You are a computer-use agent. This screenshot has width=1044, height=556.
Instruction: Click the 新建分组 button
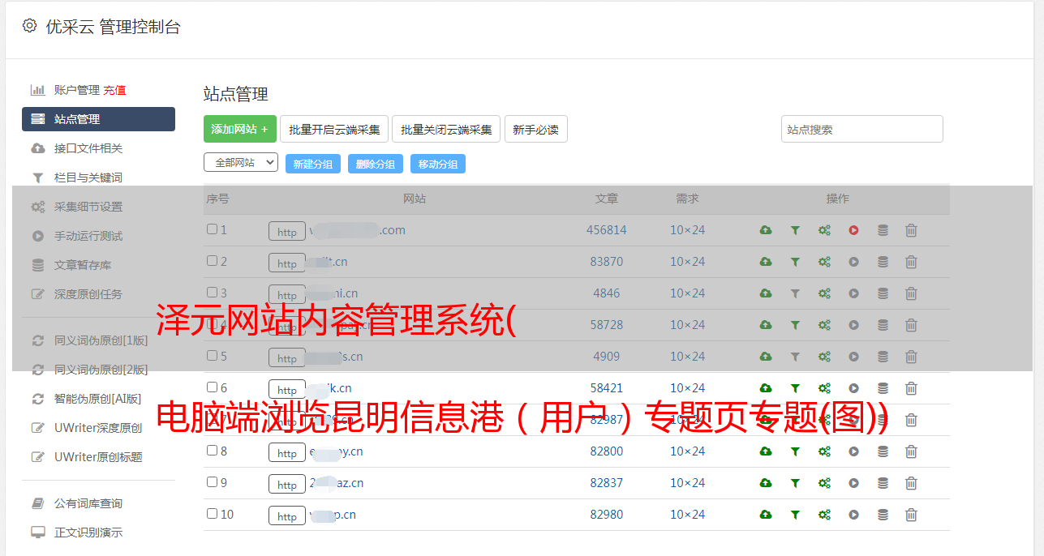coord(313,164)
